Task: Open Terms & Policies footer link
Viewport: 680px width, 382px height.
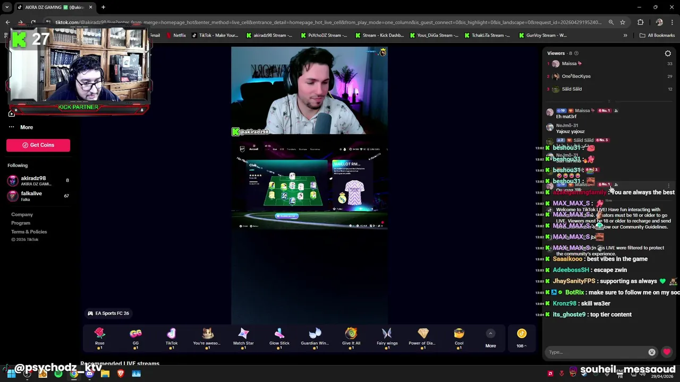Action: [x=29, y=231]
